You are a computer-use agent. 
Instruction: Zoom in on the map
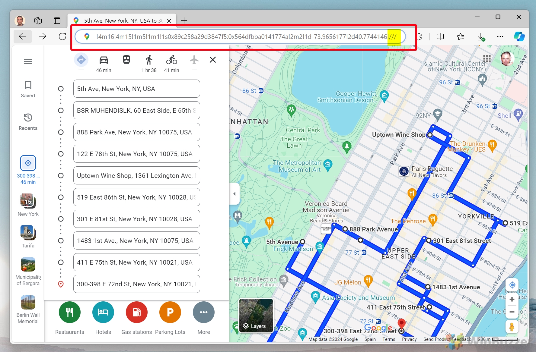point(512,299)
